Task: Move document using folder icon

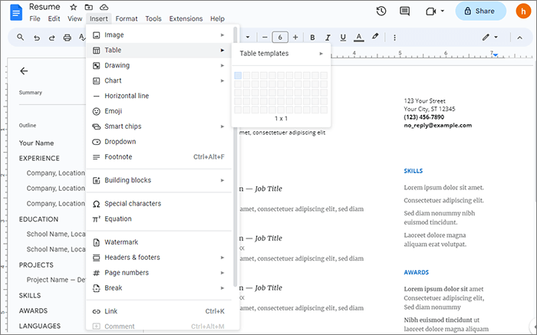Action: pos(89,7)
